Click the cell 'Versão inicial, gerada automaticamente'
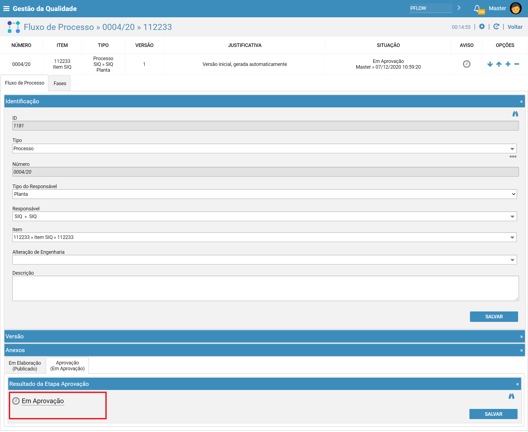The height and width of the screenshot is (432, 528). [x=244, y=64]
